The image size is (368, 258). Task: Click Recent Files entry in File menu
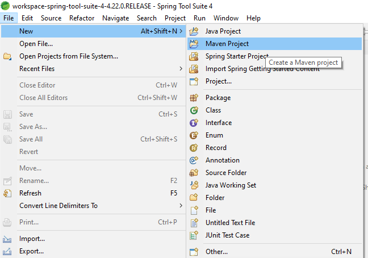[x=93, y=69]
